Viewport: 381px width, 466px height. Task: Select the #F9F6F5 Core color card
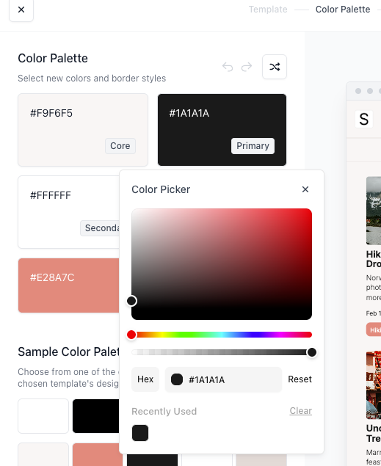point(83,130)
